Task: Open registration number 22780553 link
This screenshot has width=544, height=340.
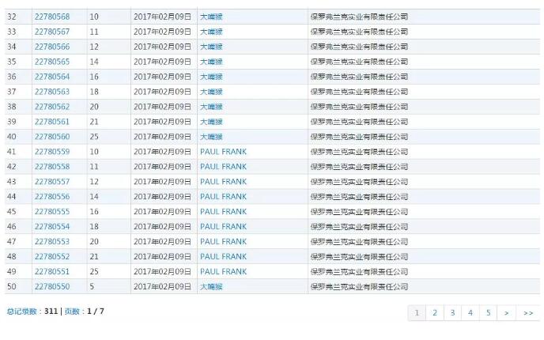Action: click(x=52, y=241)
